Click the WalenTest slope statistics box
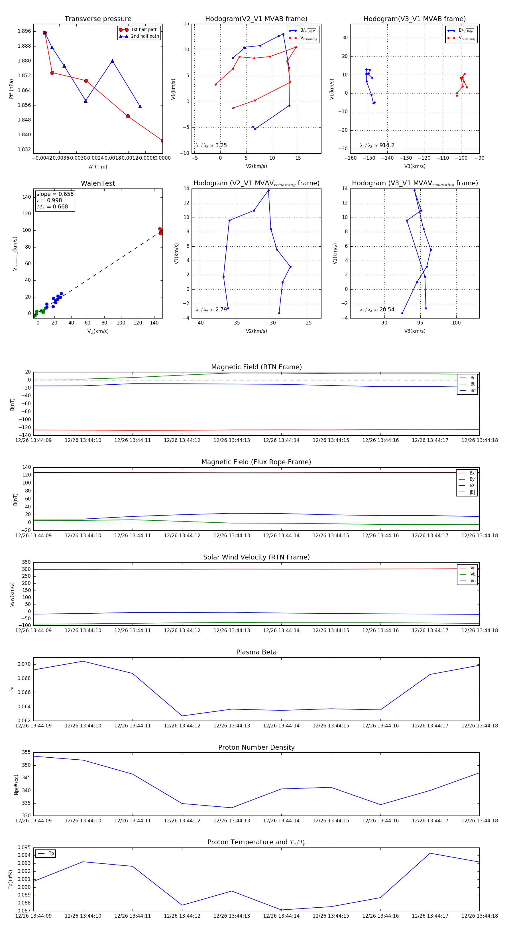513x941 pixels. coord(55,200)
